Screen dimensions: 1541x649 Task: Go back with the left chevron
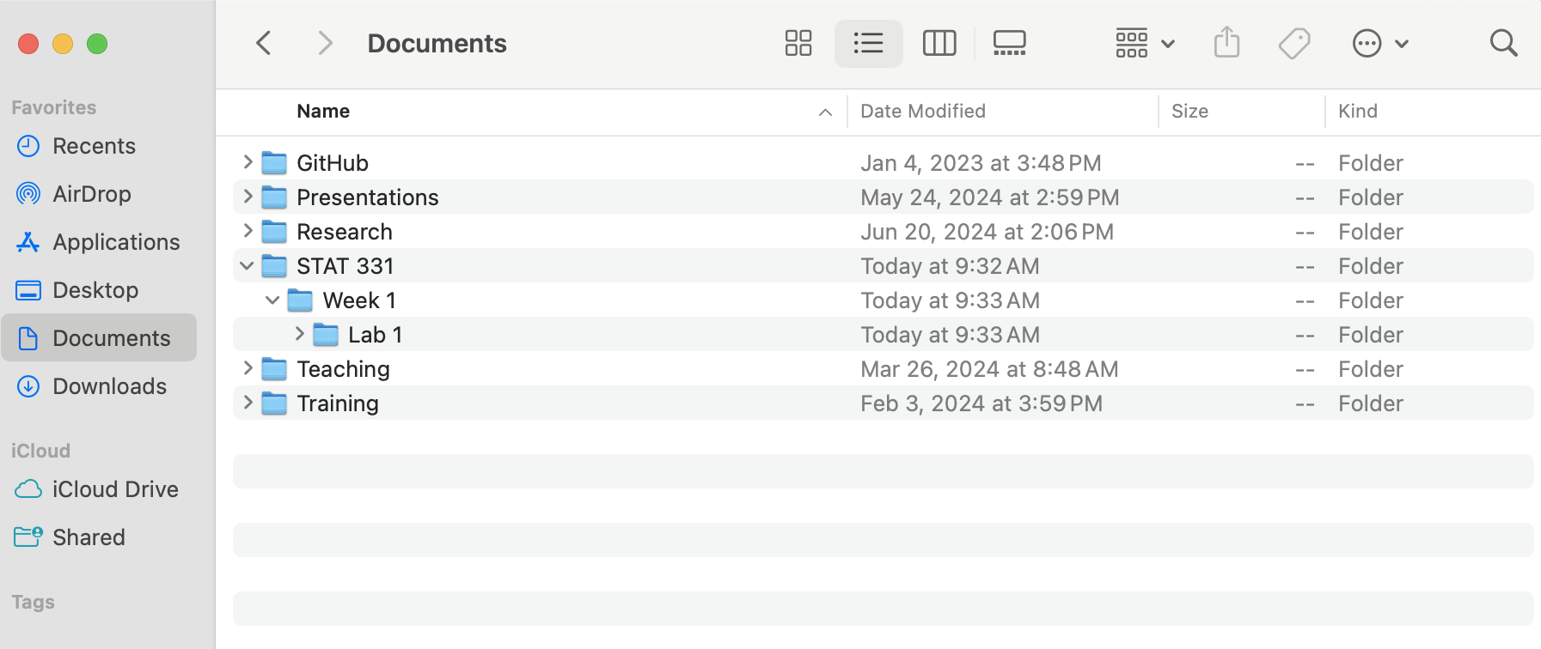[264, 43]
